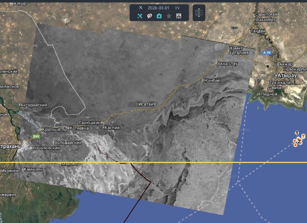Click the E40 highway shield
This screenshot has height=223, width=307.
36,136
